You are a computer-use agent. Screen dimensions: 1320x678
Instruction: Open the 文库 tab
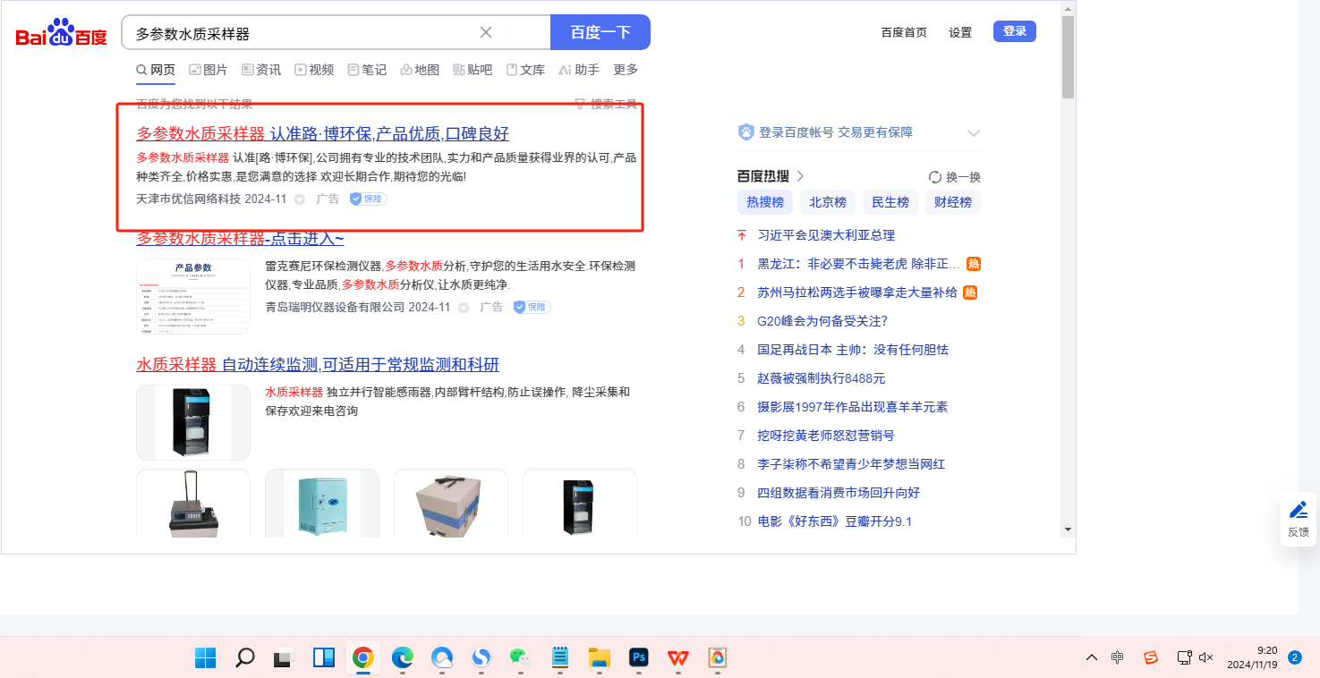(525, 70)
